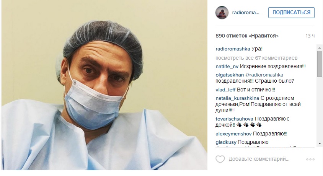Open the radioromashka profile avatar
This screenshot has height=176, width=323.
tap(222, 13)
